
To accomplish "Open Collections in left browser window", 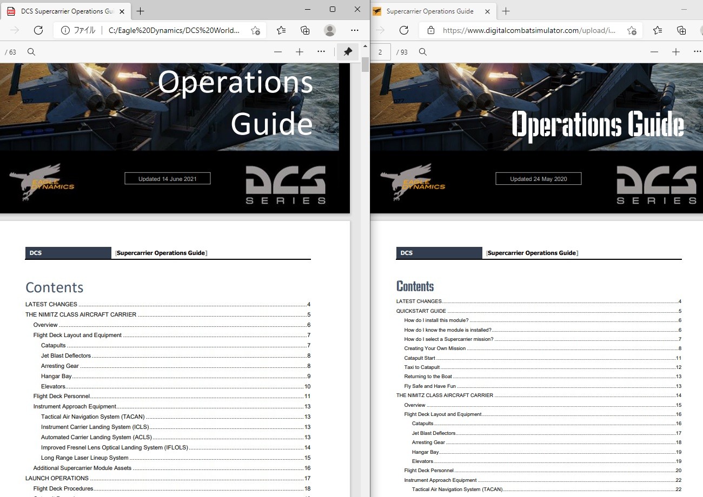I will pyautogui.click(x=305, y=30).
